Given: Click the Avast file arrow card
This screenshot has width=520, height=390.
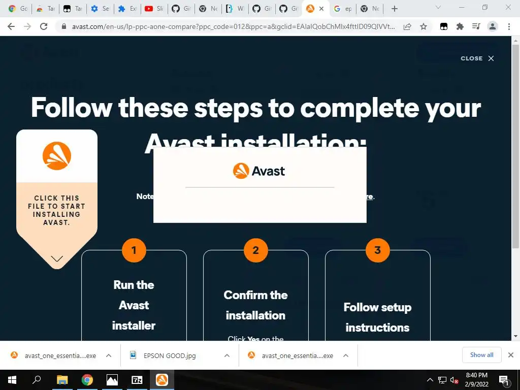Looking at the screenshot, I should pyautogui.click(x=57, y=199).
